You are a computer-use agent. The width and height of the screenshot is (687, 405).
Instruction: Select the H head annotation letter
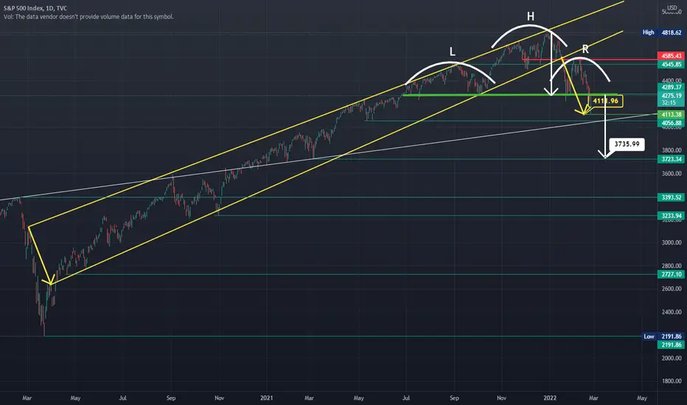click(531, 17)
